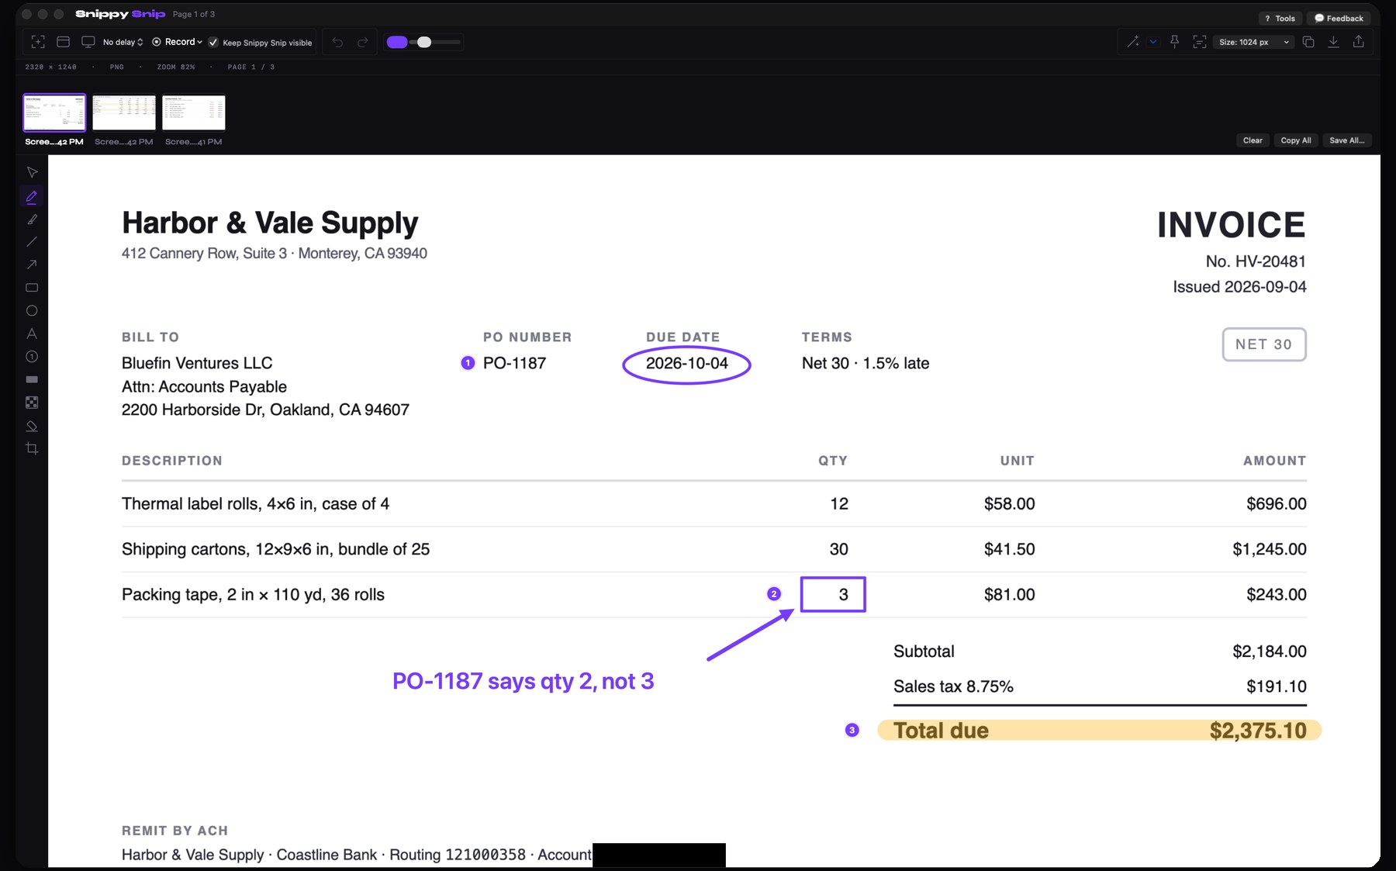Open the Feedback button
The height and width of the screenshot is (871, 1396).
pyautogui.click(x=1339, y=19)
